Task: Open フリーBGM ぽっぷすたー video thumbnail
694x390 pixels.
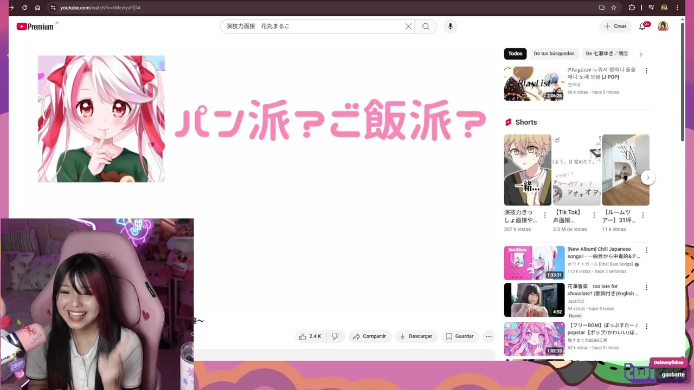Action: 534,339
